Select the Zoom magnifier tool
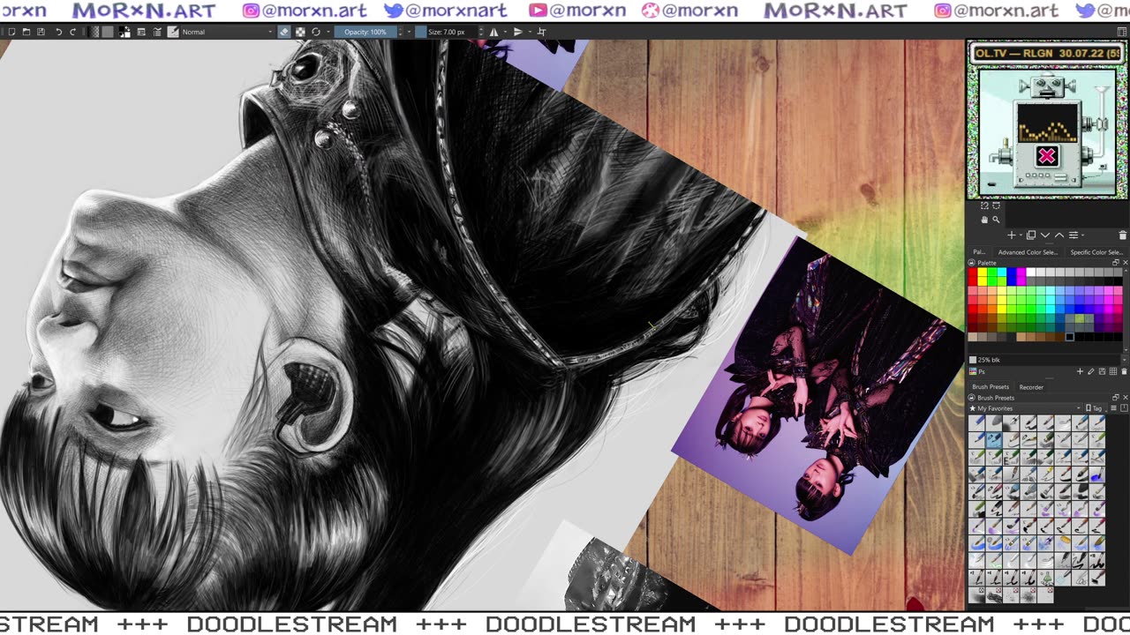 click(x=996, y=220)
